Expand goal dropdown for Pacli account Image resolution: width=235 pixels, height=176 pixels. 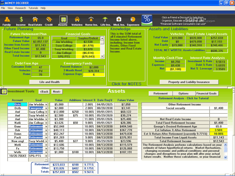(x=46, y=137)
